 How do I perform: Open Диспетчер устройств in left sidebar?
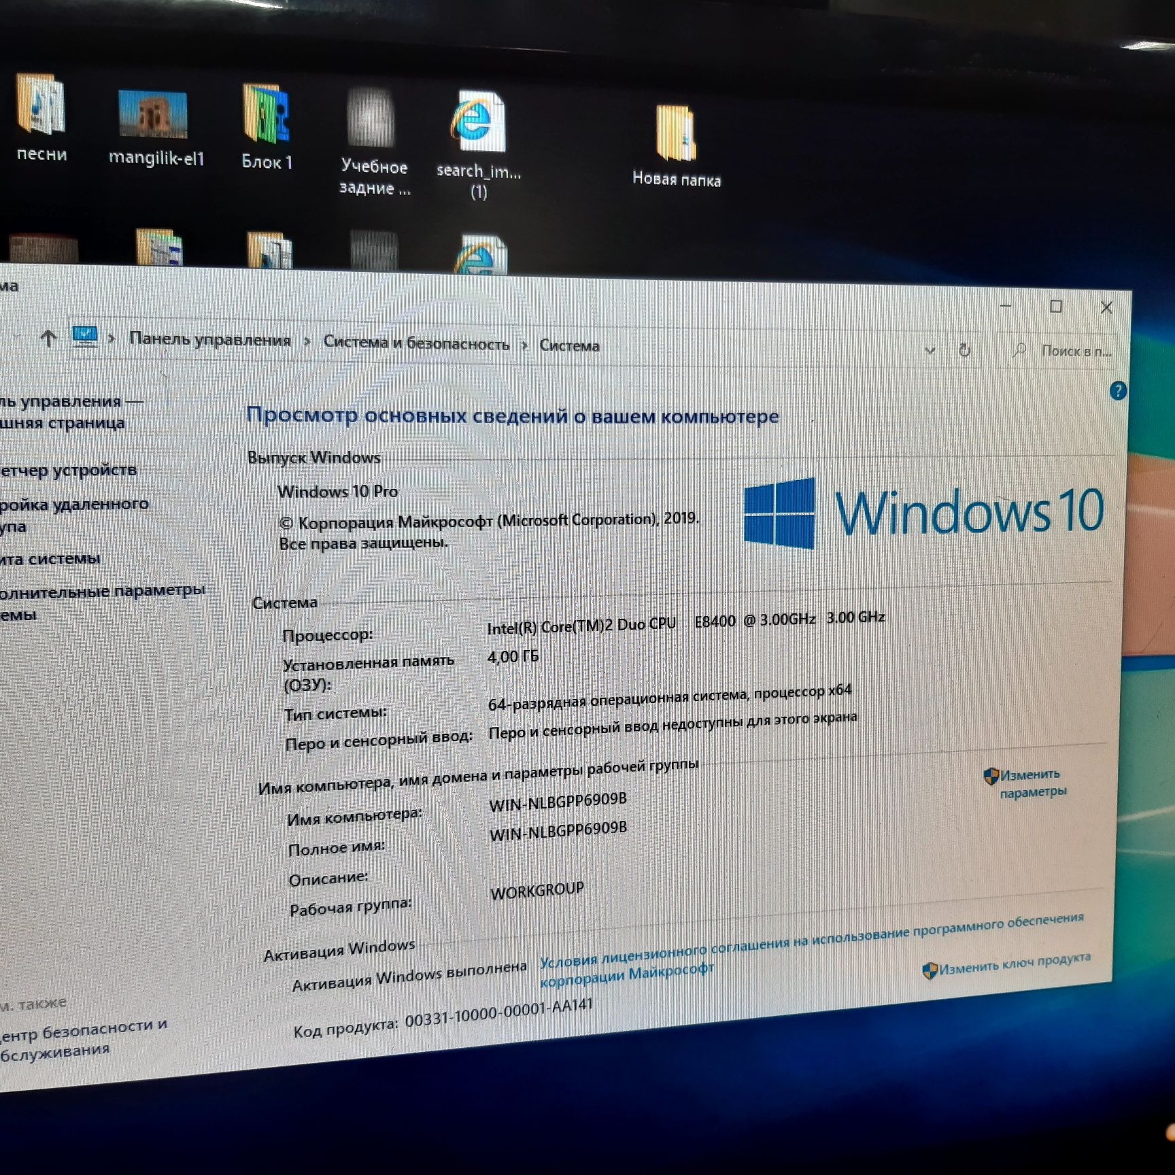click(68, 471)
